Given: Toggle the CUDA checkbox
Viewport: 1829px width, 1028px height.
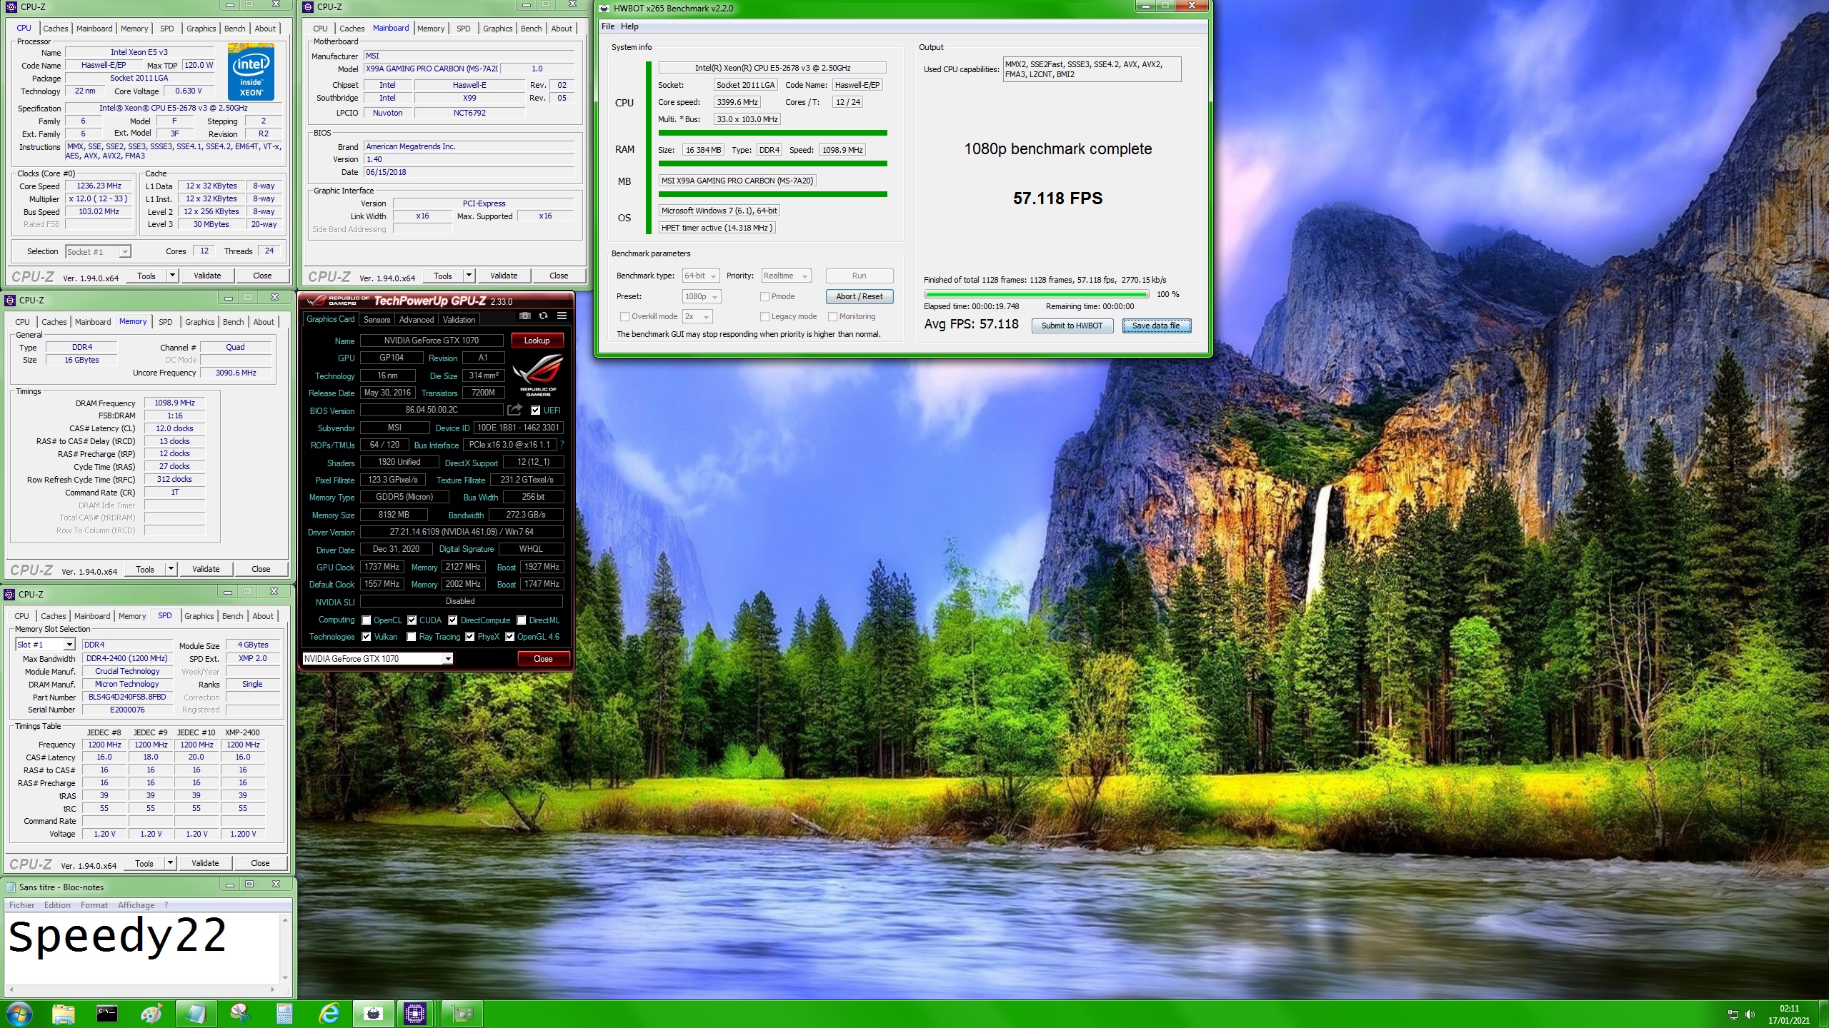Looking at the screenshot, I should [412, 620].
